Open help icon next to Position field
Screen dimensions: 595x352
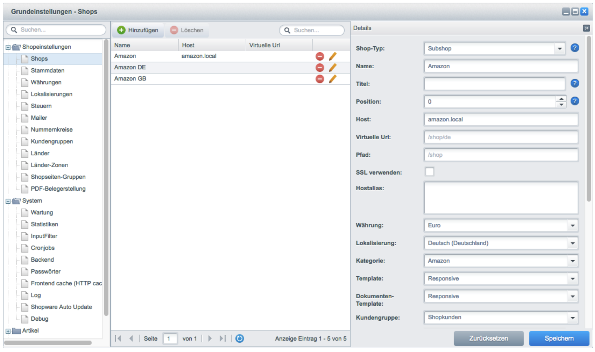575,101
